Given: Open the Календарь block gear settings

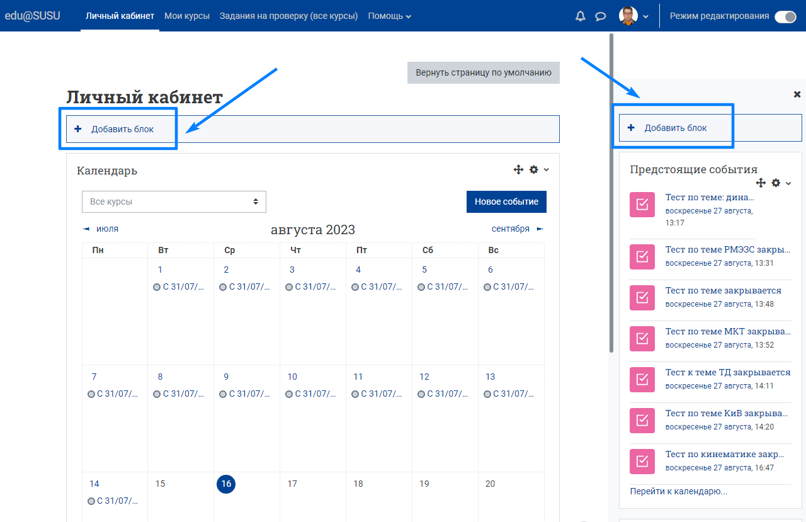Looking at the screenshot, I should [534, 169].
